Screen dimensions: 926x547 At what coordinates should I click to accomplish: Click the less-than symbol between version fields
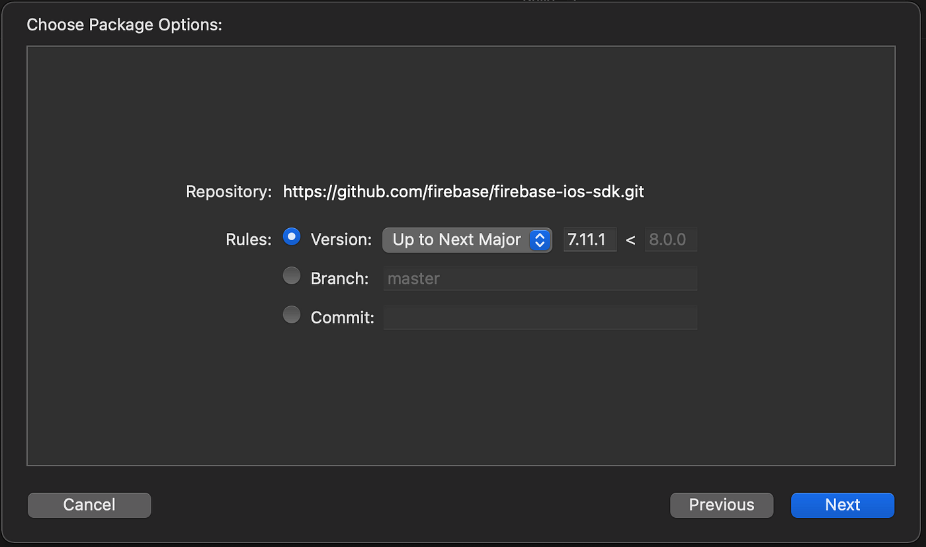(x=630, y=239)
